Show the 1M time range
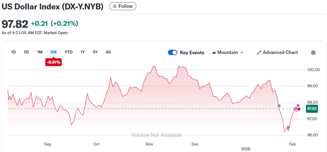 pyautogui.click(x=40, y=52)
